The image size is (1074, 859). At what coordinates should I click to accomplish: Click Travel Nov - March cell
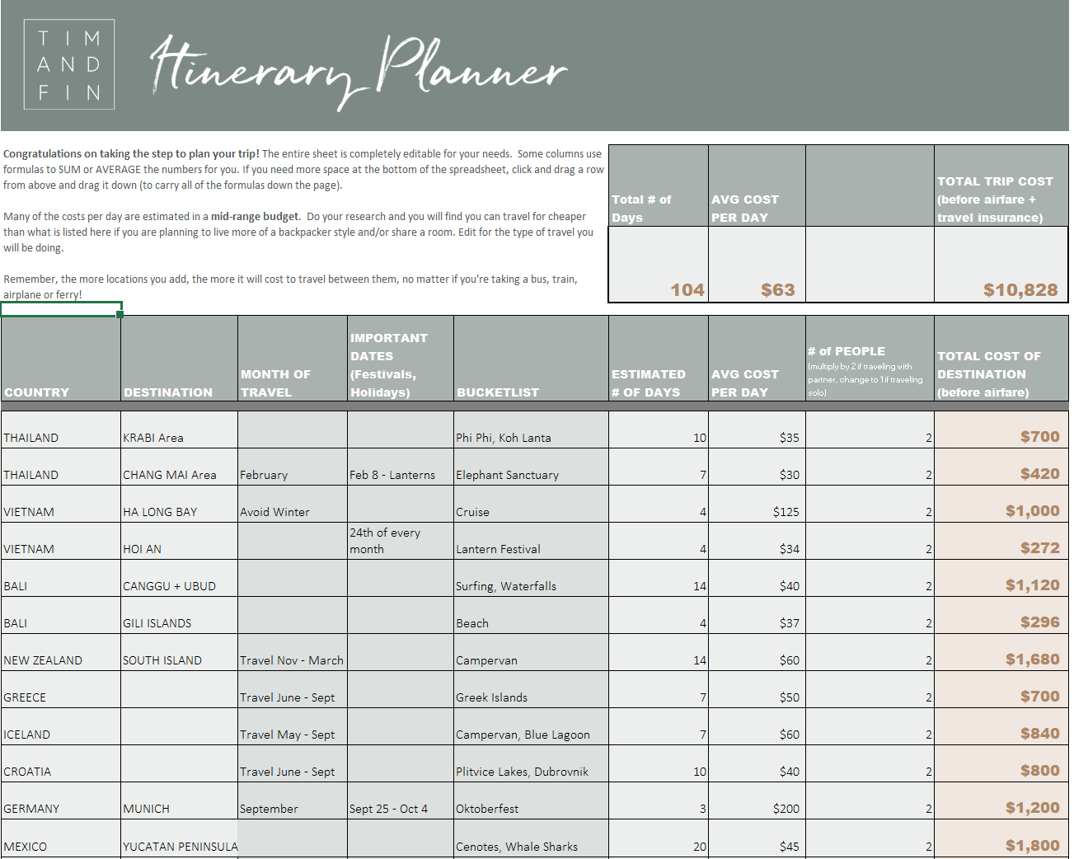click(x=293, y=652)
